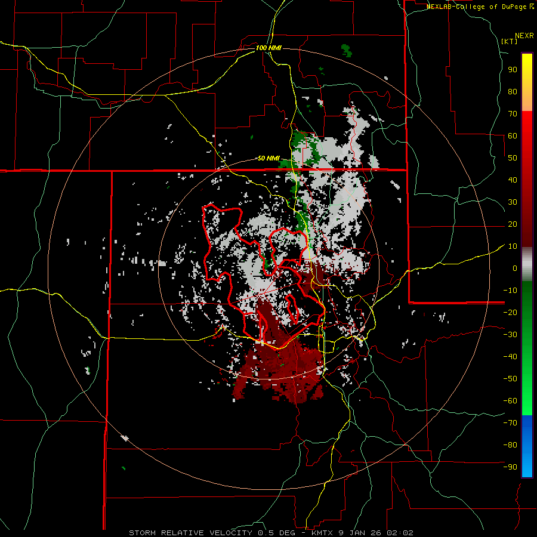537x537 pixels.
Task: Click the large dark red outbound velocity area
Action: point(280,370)
